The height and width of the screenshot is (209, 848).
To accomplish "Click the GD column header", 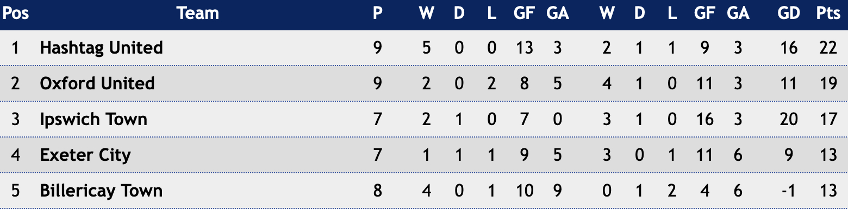I will point(789,14).
